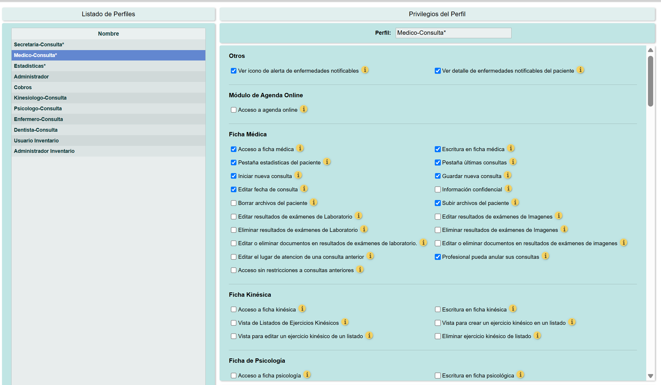Show info for Ver icono de alerta de enfermedades
The image size is (661, 385).
pyautogui.click(x=365, y=70)
